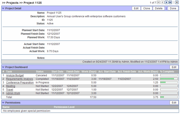Clone the current project
180x114 pixels.
[146, 8]
